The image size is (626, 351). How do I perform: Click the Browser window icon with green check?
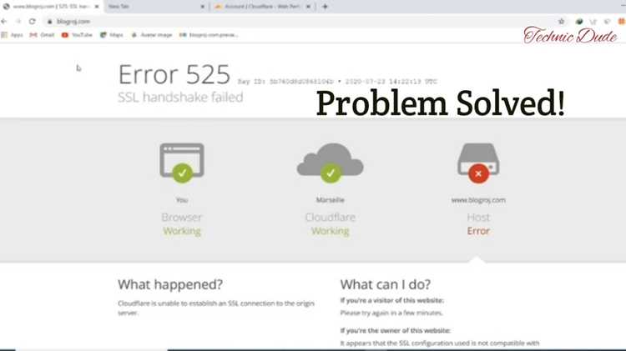tap(182, 163)
